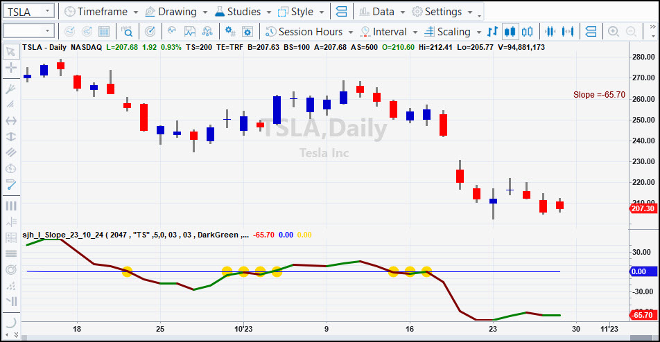Click the chart magnifier search icon

pos(127,32)
